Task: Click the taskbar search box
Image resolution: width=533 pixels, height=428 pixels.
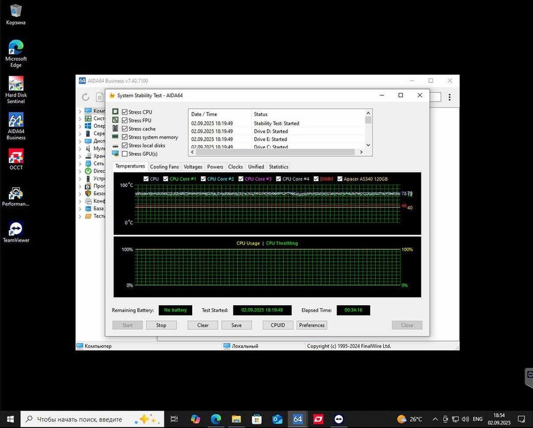Action: pyautogui.click(x=92, y=419)
